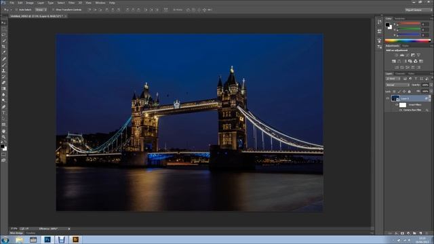Open the Opacity slider dropdown arrow
This screenshot has width=434, height=244.
431,85
